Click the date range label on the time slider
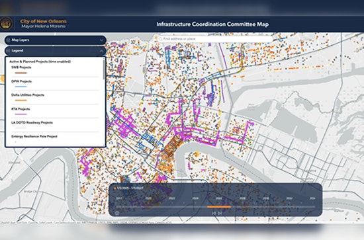The image size is (364, 240). (130, 188)
